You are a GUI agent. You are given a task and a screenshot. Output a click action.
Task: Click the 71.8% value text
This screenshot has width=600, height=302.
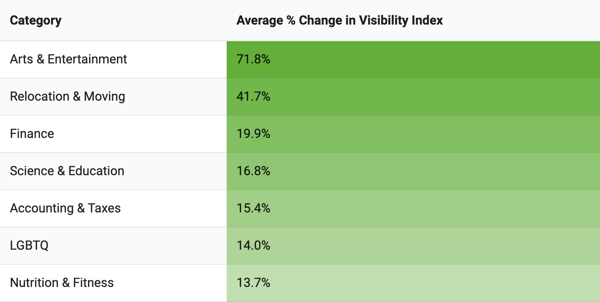tap(253, 59)
